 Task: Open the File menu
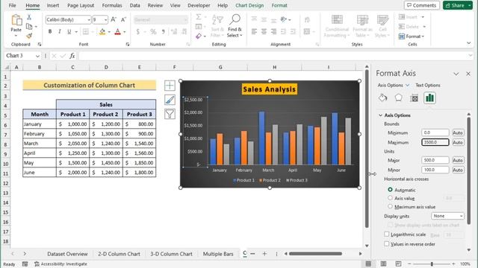click(x=12, y=5)
